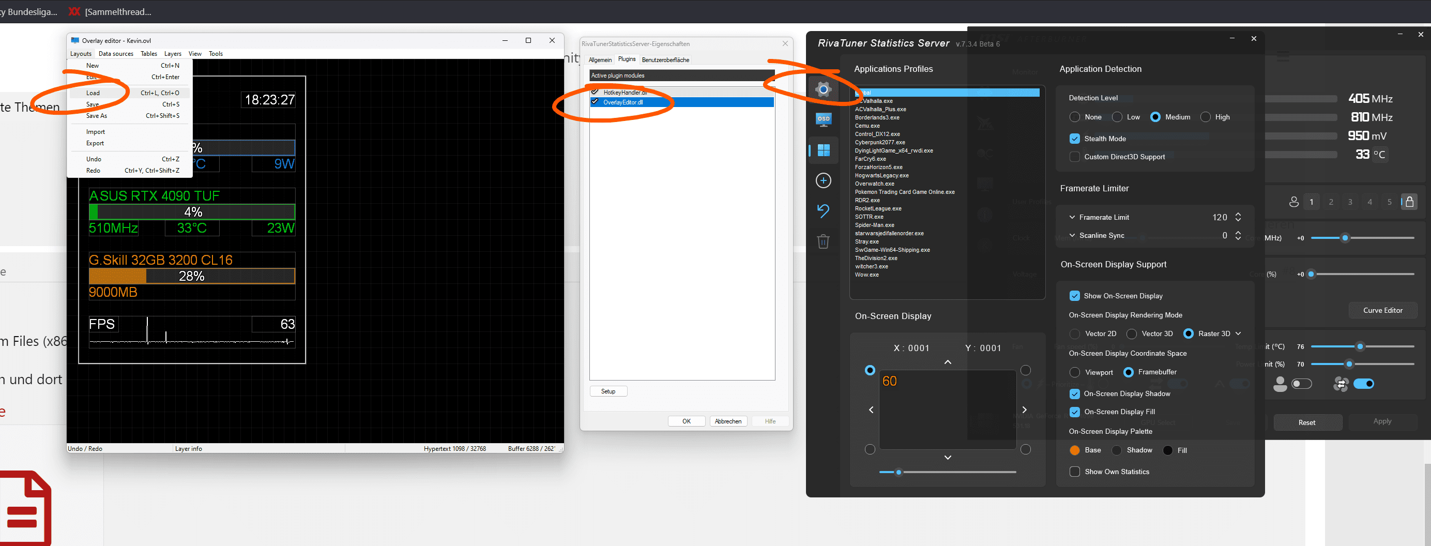Image resolution: width=1431 pixels, height=546 pixels.
Task: Open the Tables menu
Action: [x=149, y=54]
